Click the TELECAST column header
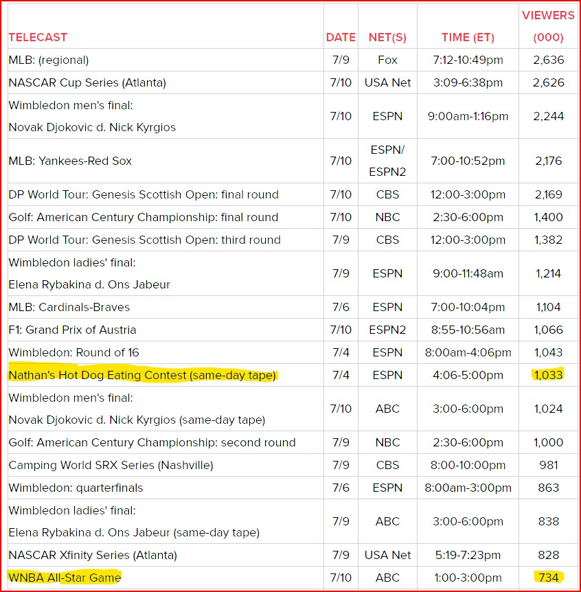581x592 pixels. point(38,37)
